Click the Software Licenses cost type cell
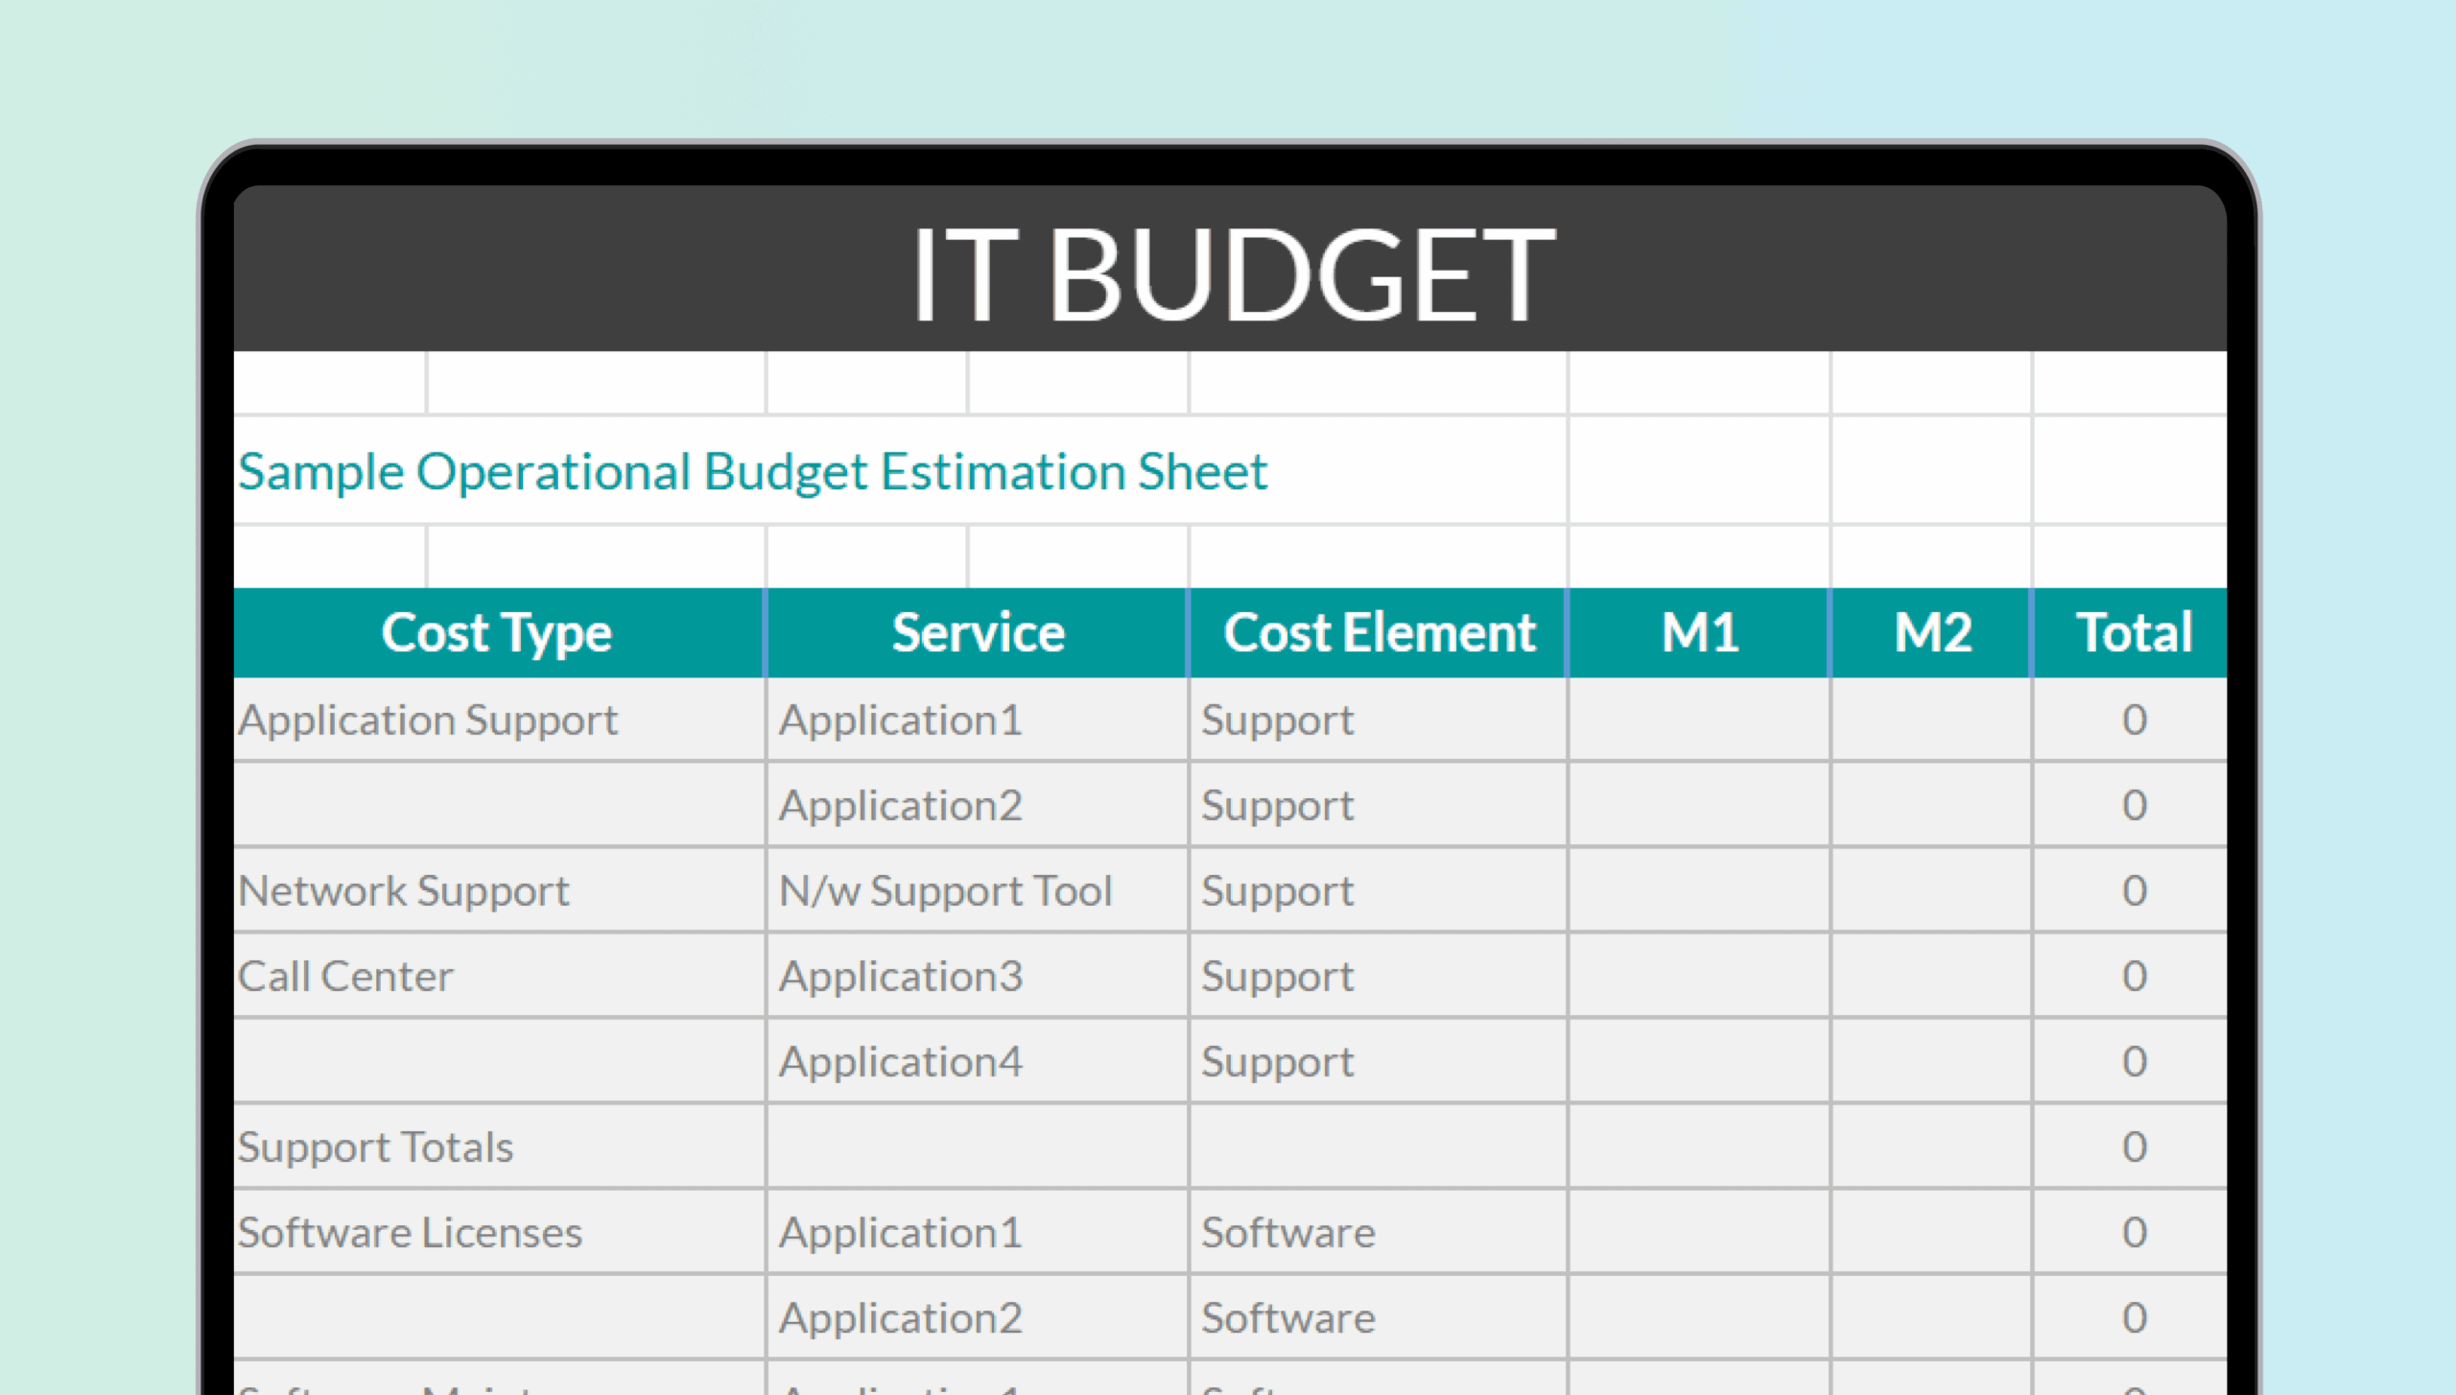Viewport: 2456px width, 1395px height. (x=410, y=1232)
